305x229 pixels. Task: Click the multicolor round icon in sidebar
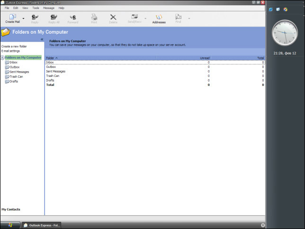pyautogui.click(x=286, y=9)
